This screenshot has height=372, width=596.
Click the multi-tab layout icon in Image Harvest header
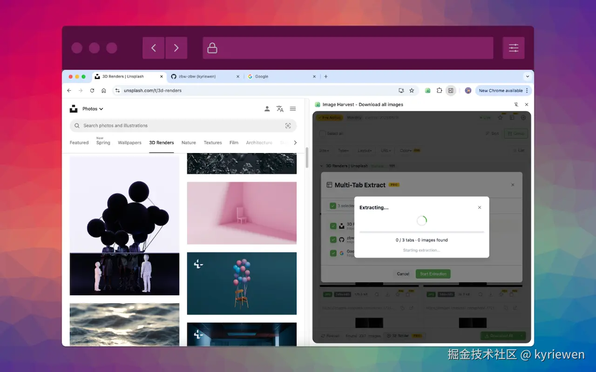click(x=512, y=118)
